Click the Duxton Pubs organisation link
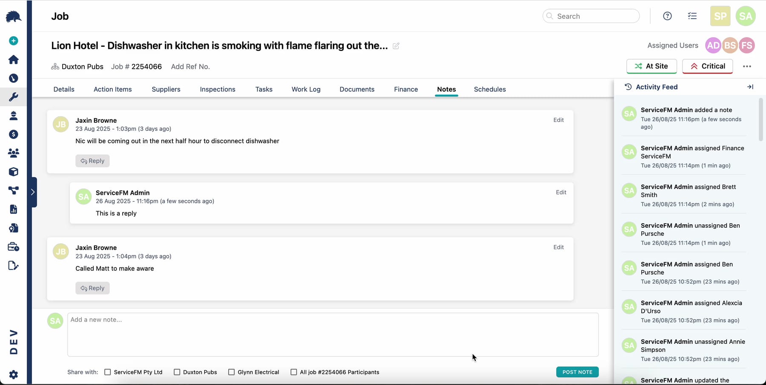Image resolution: width=766 pixels, height=385 pixels. 83,67
